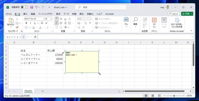Open the Acrobat tab
Viewport: 199px width, 101px height.
(x=109, y=14)
